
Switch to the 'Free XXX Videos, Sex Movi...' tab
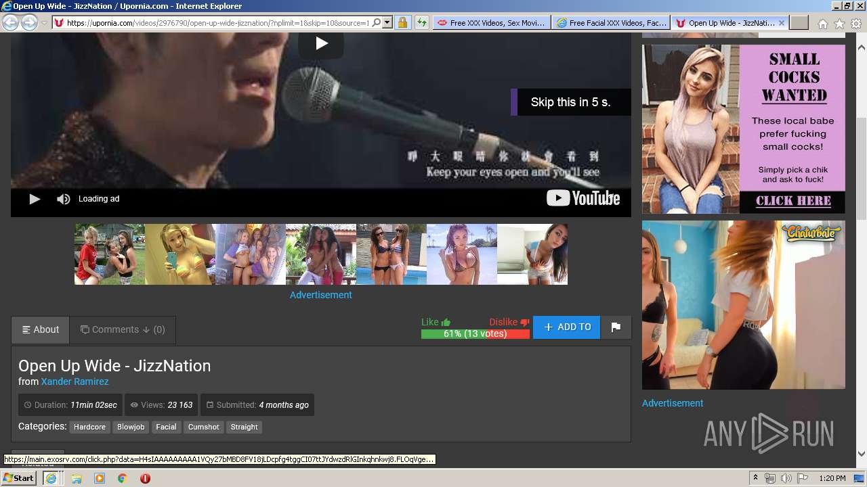point(491,22)
